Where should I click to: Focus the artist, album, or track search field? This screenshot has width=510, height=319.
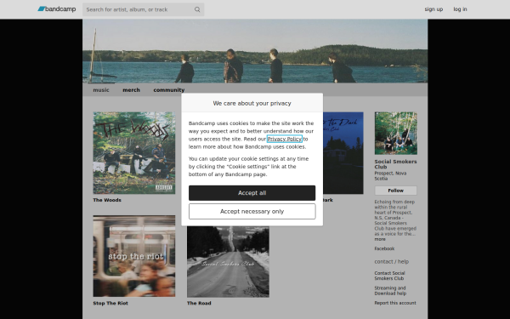pos(143,9)
